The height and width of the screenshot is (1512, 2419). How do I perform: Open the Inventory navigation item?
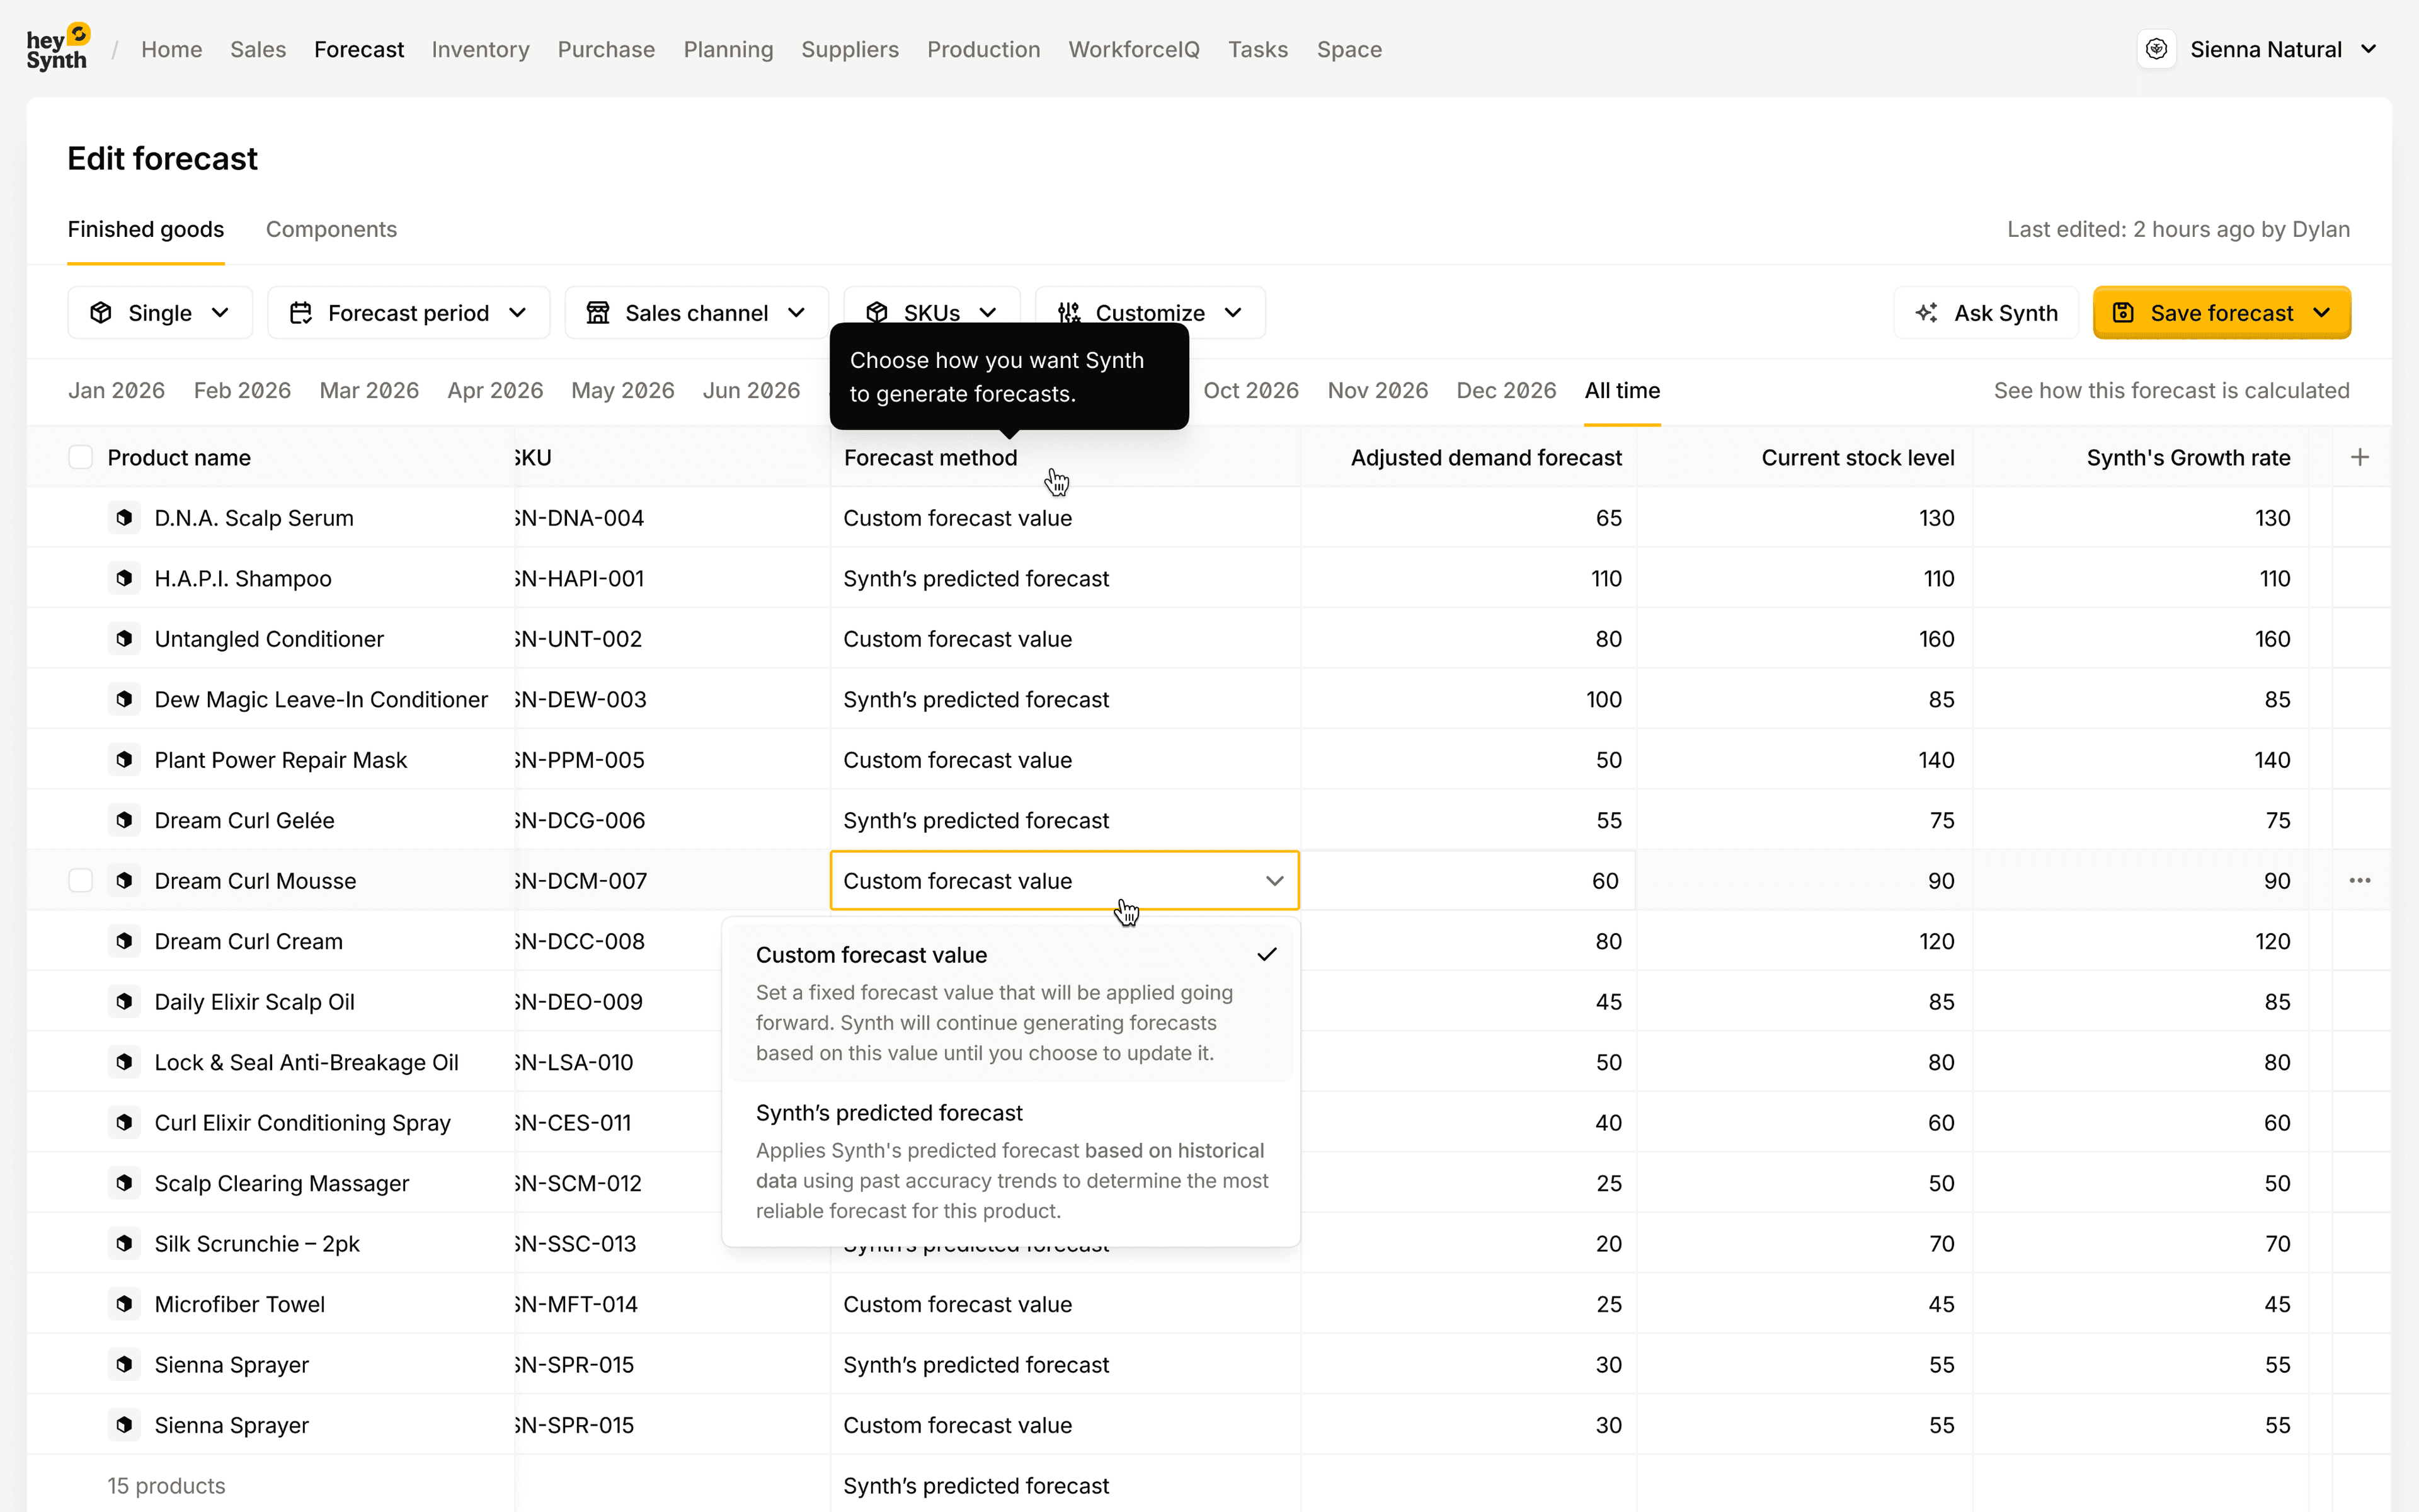(x=480, y=49)
